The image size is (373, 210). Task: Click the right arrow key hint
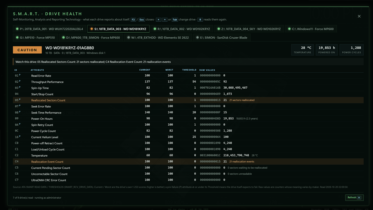(165, 19)
